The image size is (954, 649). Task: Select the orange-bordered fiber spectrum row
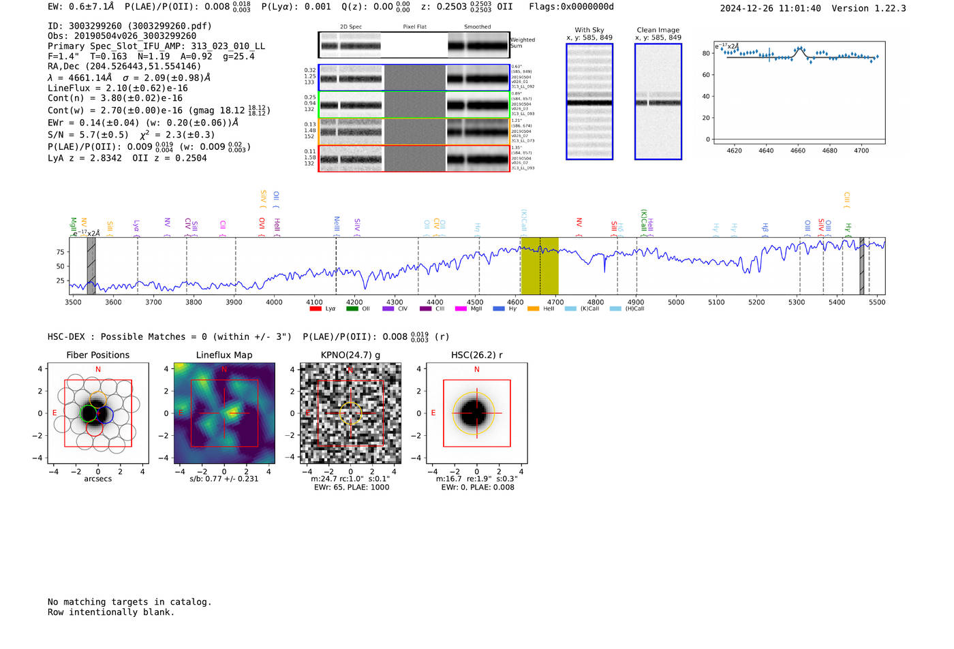point(414,131)
